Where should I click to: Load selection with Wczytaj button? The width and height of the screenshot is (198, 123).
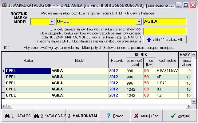[x=180, y=116]
